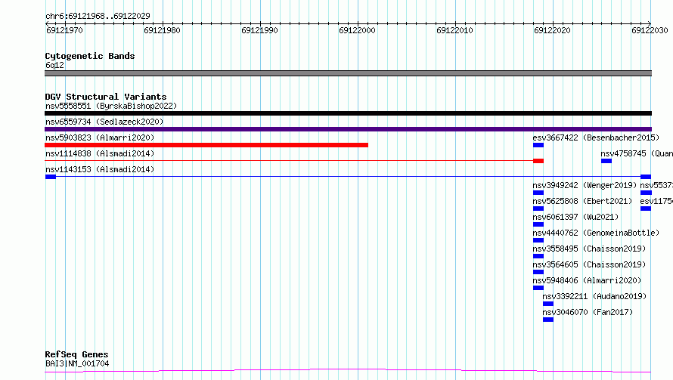The height and width of the screenshot is (380, 673).
Task: Select the blue block under nsv6061397
Action: pyautogui.click(x=538, y=224)
